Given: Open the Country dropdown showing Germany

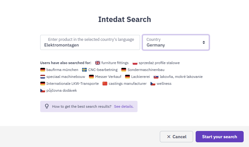Looking at the screenshot, I should pyautogui.click(x=176, y=42).
